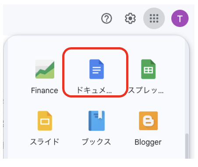Open the Help question mark icon
This screenshot has width=198, height=167.
pos(106,18)
